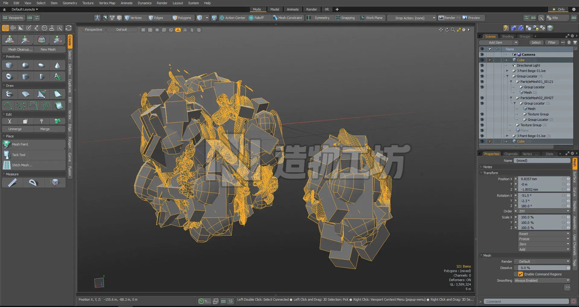Click the Protractor measure tool

pos(33,183)
